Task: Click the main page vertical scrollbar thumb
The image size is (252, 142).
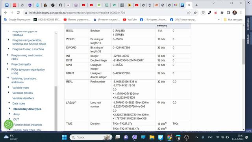Action: point(244,51)
